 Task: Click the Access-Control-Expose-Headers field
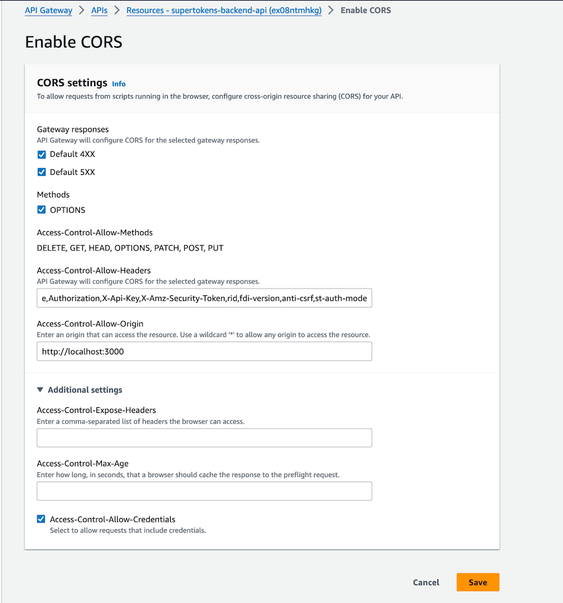tap(204, 438)
